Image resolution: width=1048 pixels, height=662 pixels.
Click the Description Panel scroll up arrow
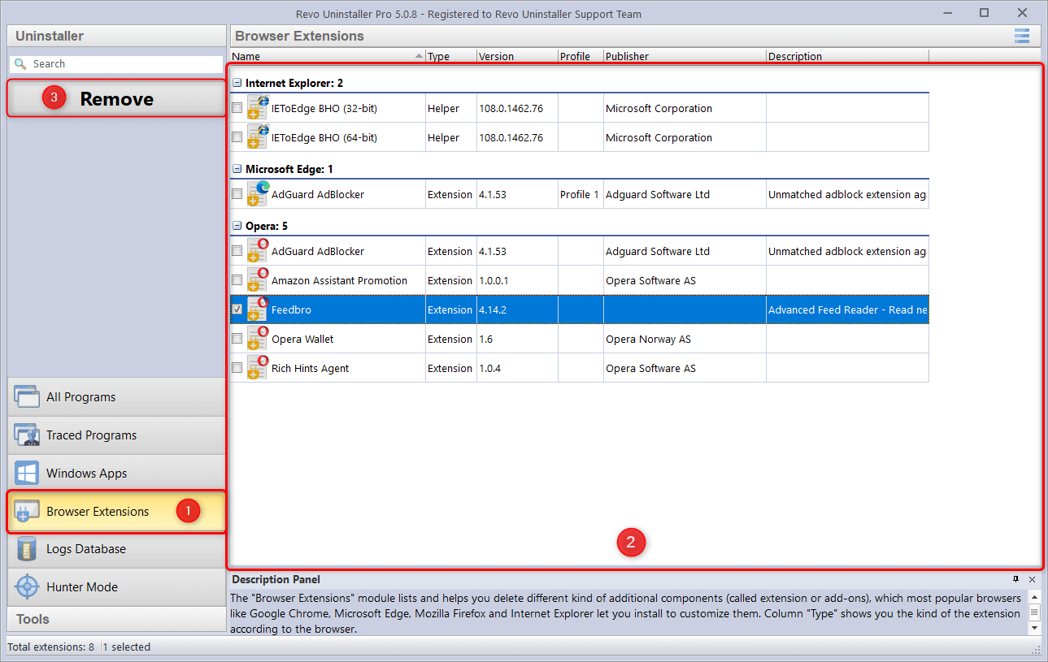coord(1034,596)
